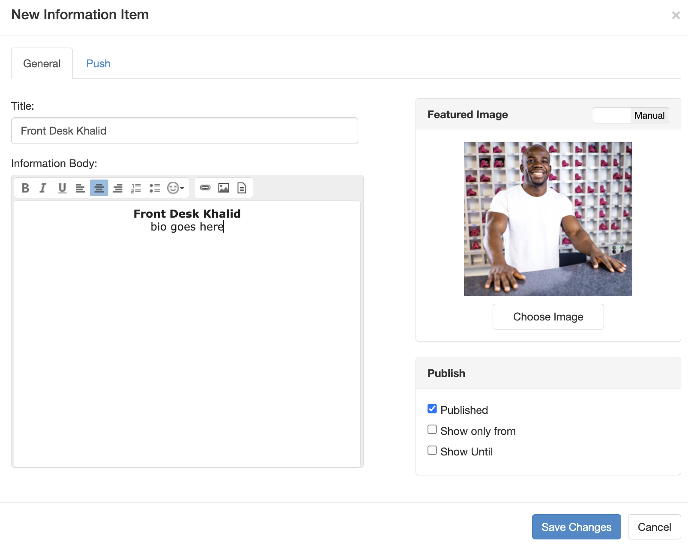Apply italic formatting to text

pos(43,188)
